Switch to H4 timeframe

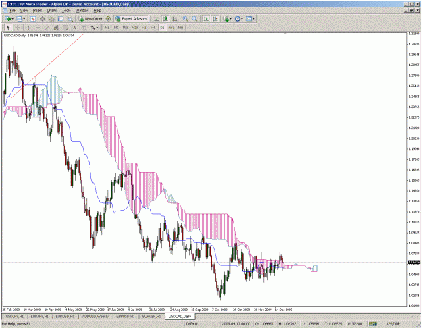pyautogui.click(x=153, y=28)
